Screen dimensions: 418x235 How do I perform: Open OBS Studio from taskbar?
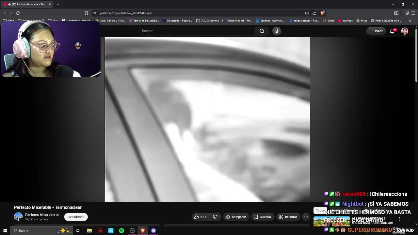click(132, 231)
